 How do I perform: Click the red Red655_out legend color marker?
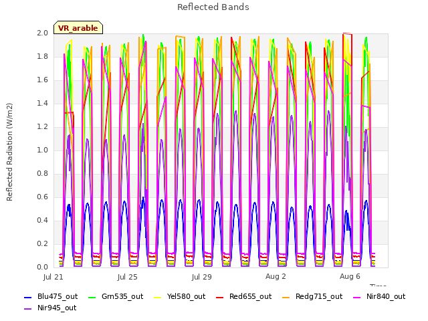pos(220,297)
